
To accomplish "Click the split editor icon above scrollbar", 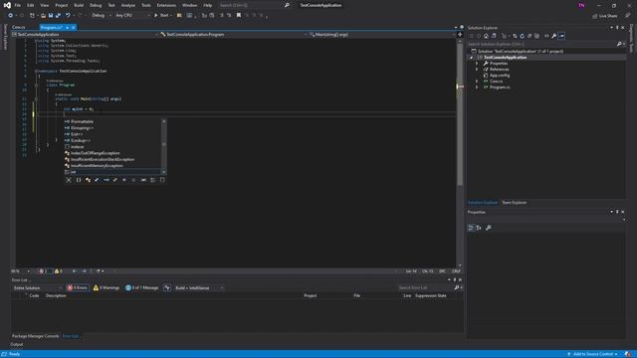I will click(460, 35).
